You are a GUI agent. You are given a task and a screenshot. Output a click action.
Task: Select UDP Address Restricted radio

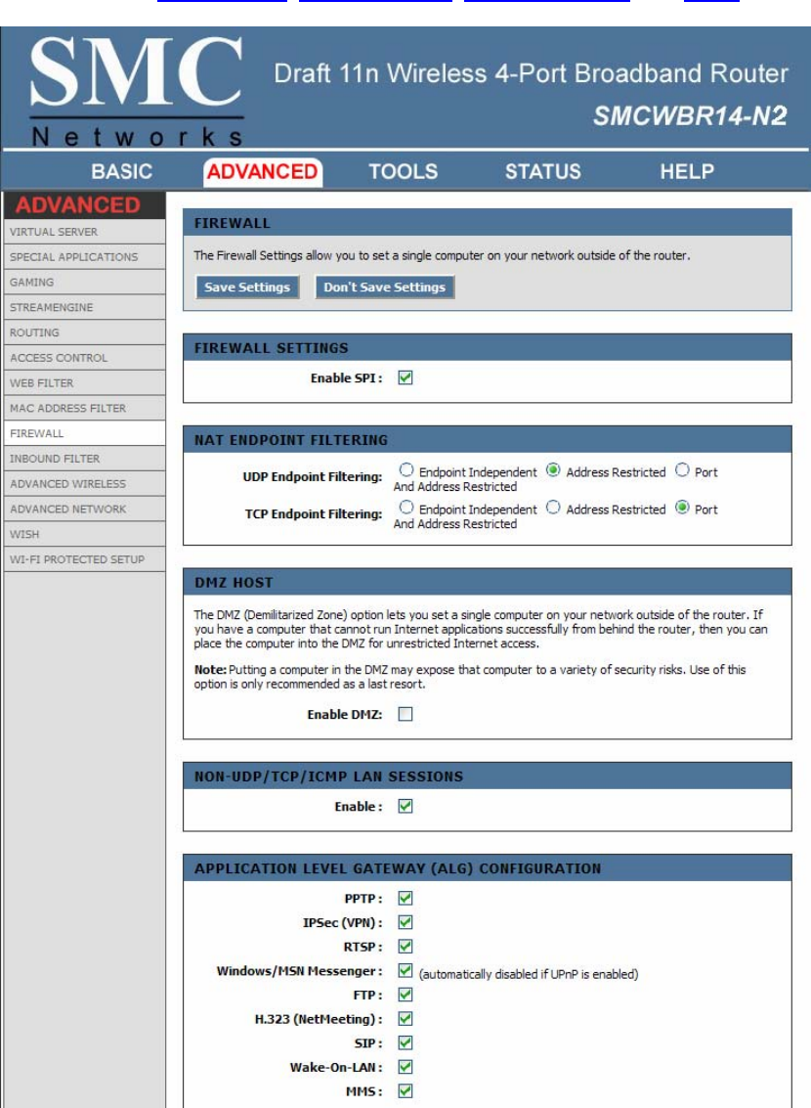click(553, 470)
